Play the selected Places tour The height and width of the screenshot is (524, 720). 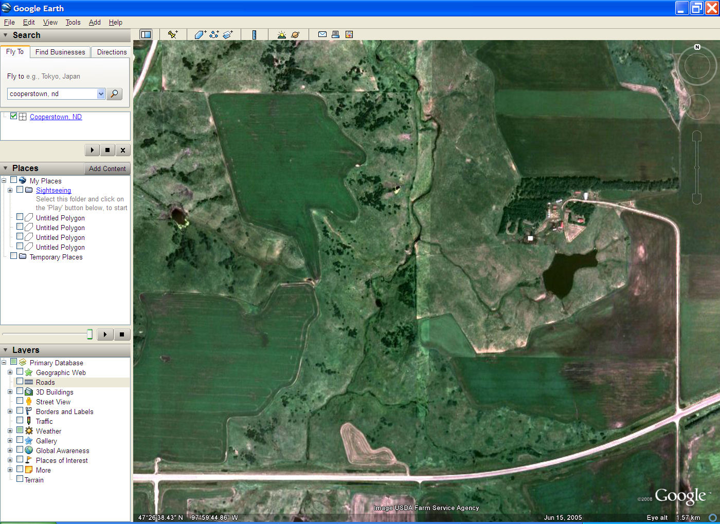click(105, 334)
